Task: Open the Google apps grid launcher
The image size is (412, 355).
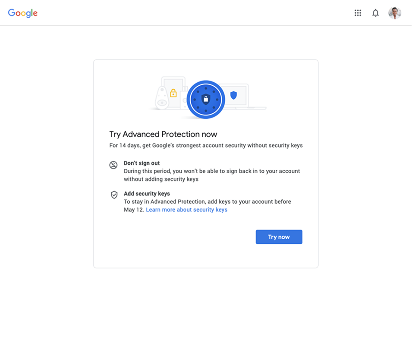Action: point(358,13)
